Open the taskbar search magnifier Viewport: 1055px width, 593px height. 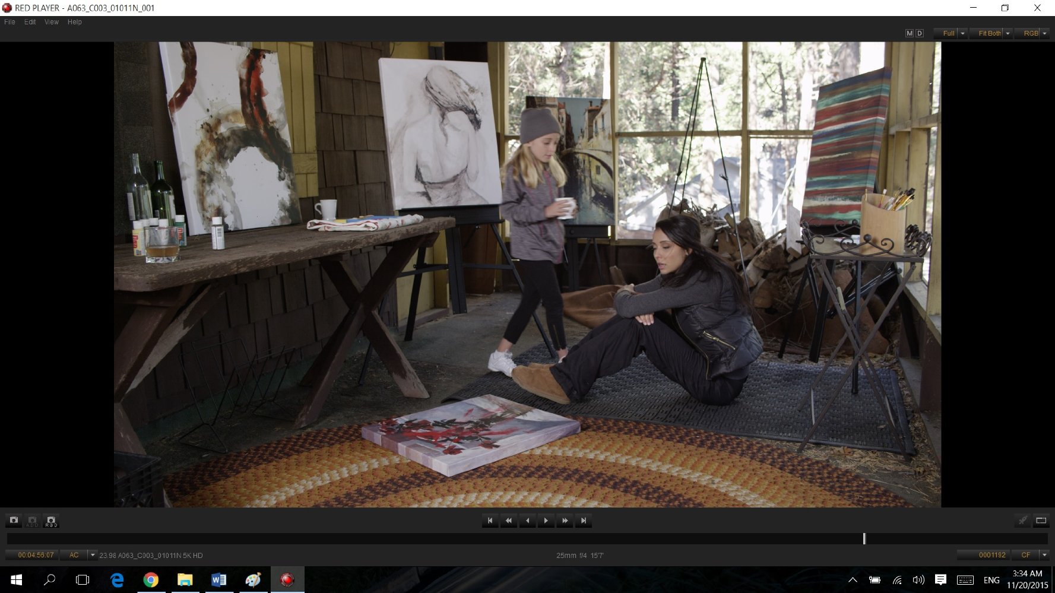(50, 580)
